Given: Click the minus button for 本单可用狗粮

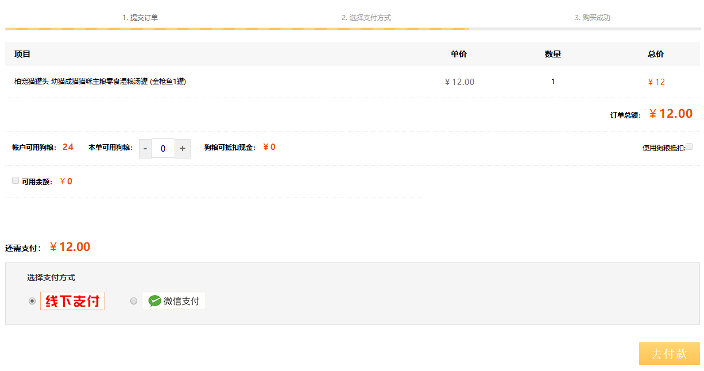Looking at the screenshot, I should click(145, 148).
